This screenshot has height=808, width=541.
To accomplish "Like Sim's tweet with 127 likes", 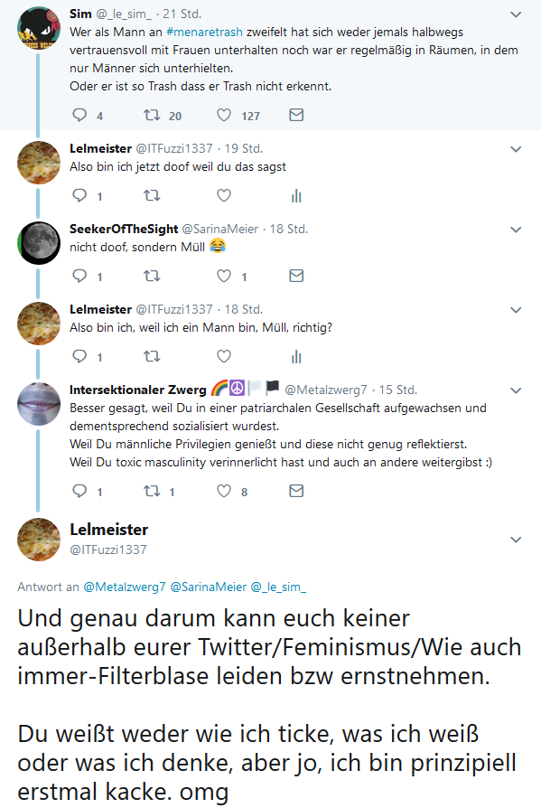I will [223, 115].
